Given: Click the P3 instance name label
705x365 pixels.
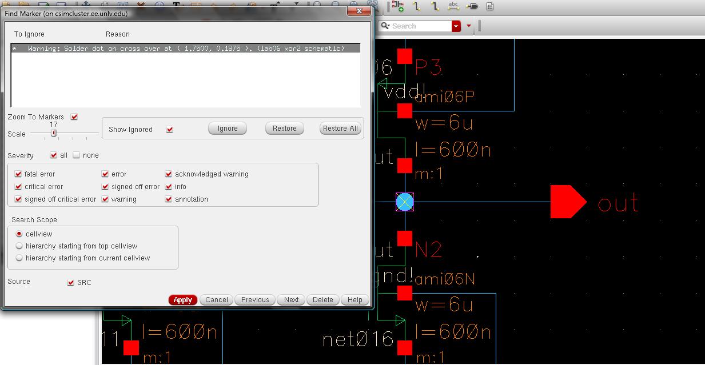Looking at the screenshot, I should click(x=428, y=67).
